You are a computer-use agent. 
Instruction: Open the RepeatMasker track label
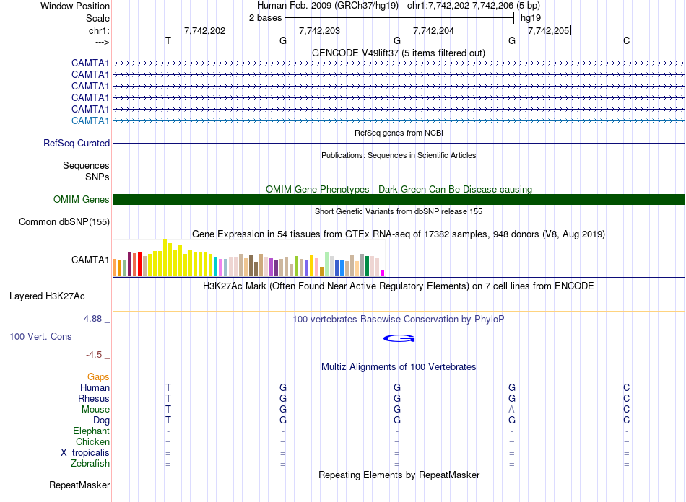(79, 485)
